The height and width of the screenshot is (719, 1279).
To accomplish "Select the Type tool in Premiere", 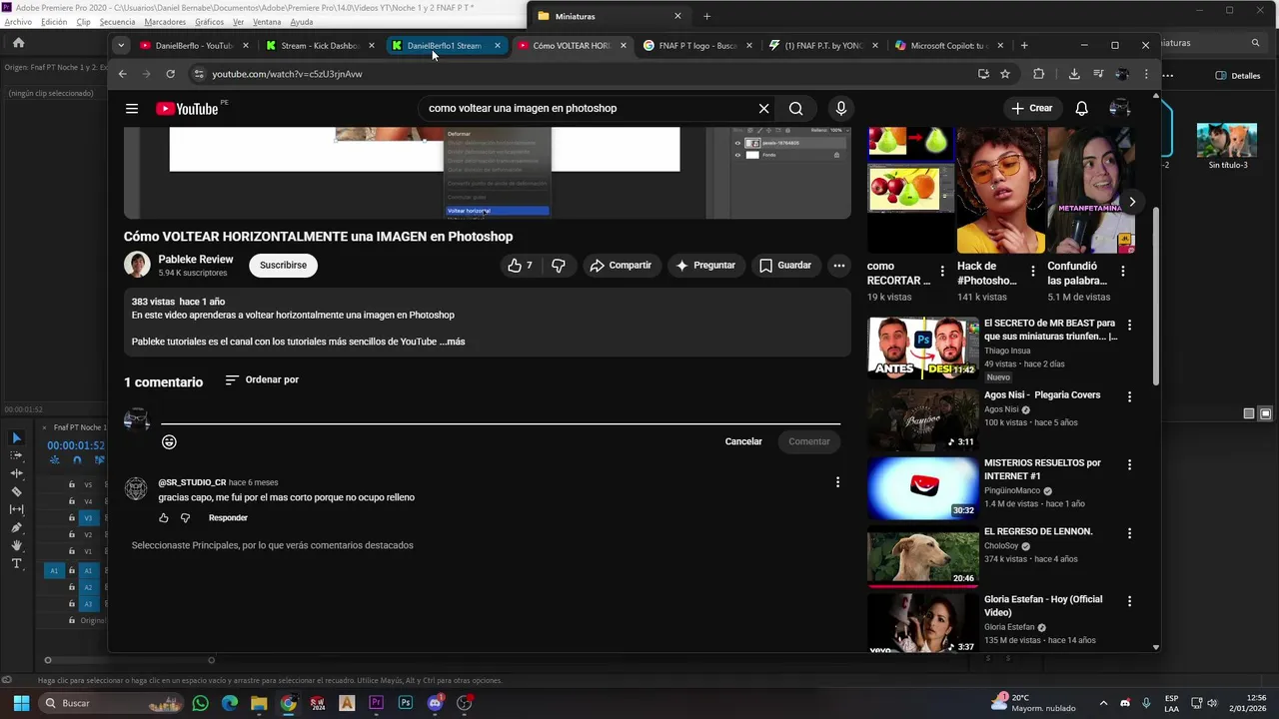I will tap(16, 563).
